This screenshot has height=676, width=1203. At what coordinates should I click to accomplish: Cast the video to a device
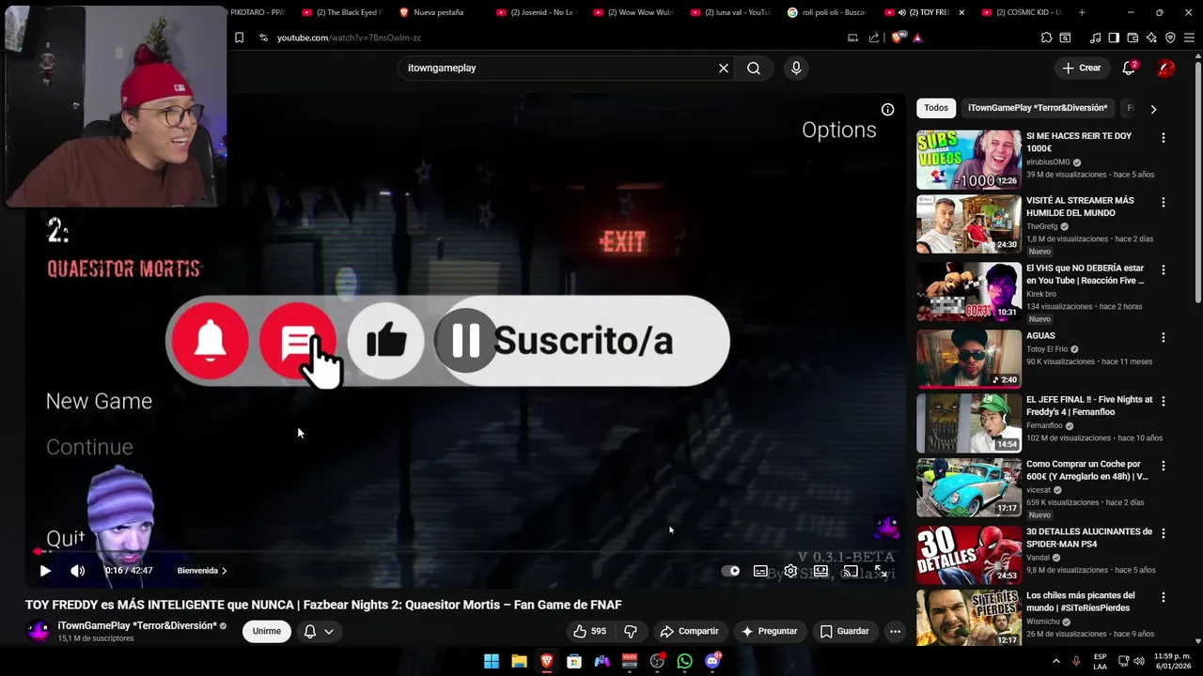[x=851, y=571]
